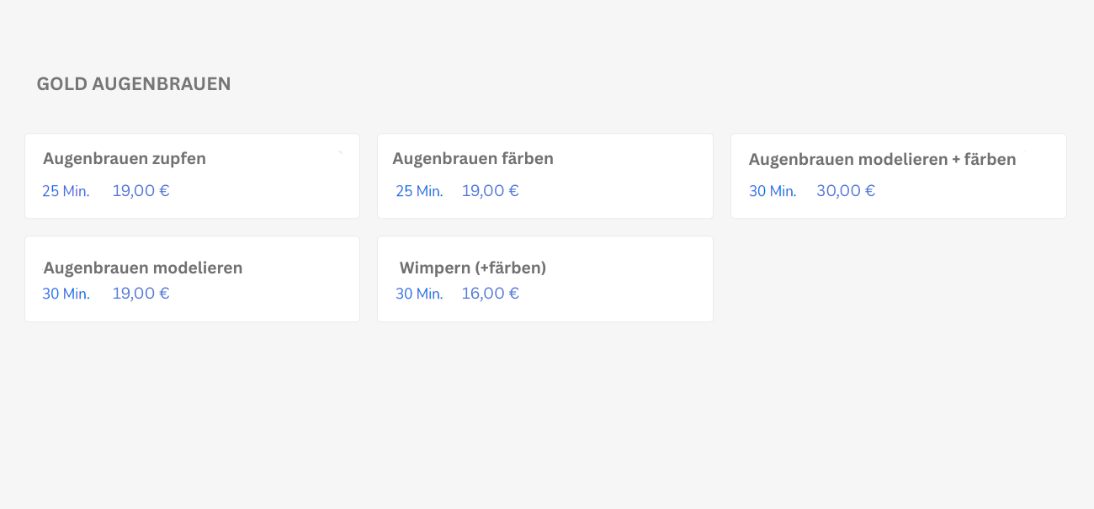Click the GOLD AUGENBRAUEN section heading

(x=134, y=84)
